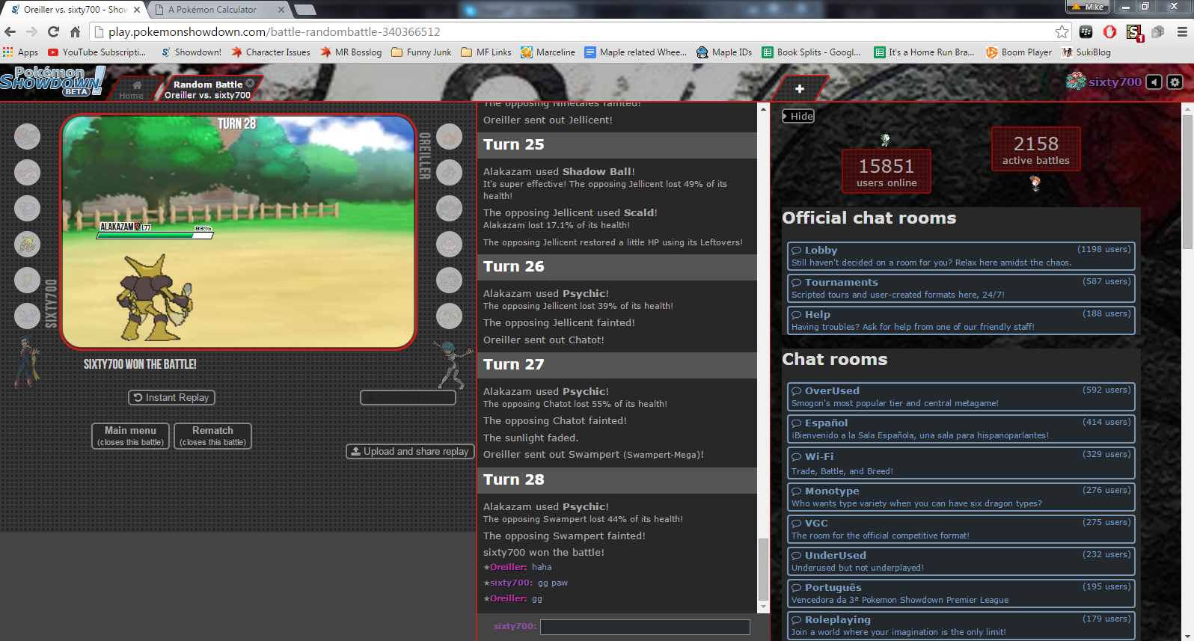This screenshot has height=641, width=1194.
Task: Open the Chrome hamburger menu
Action: click(1182, 31)
